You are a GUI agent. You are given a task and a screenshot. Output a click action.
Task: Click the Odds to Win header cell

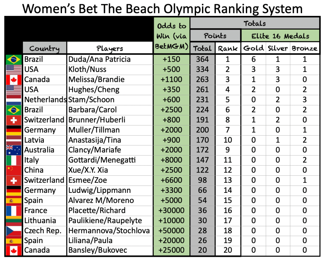pos(172,36)
